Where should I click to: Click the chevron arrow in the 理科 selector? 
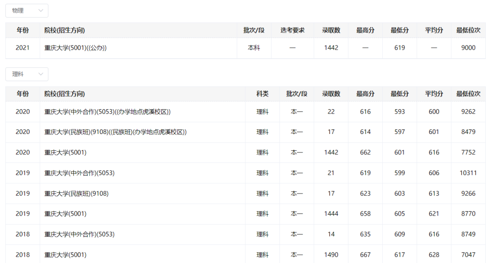pyautogui.click(x=41, y=74)
